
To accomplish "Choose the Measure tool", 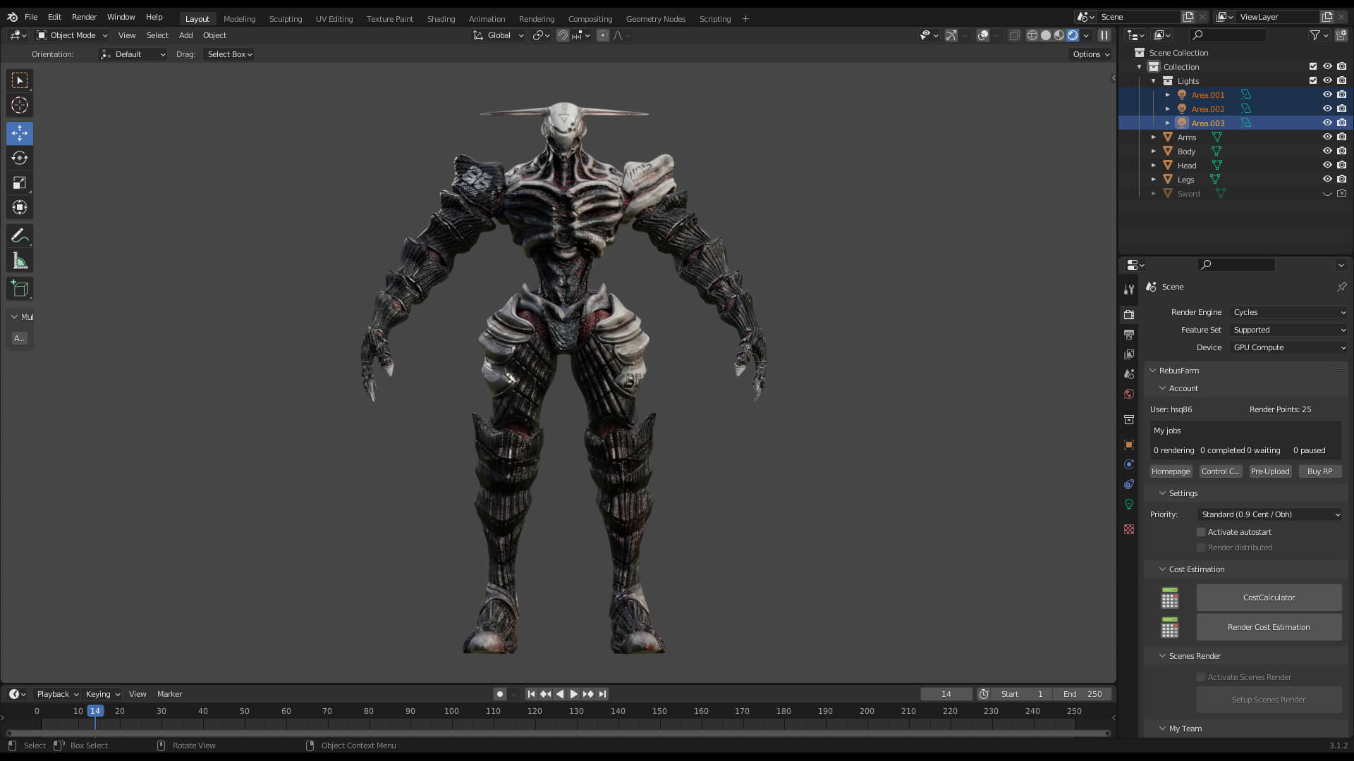I will [x=20, y=261].
